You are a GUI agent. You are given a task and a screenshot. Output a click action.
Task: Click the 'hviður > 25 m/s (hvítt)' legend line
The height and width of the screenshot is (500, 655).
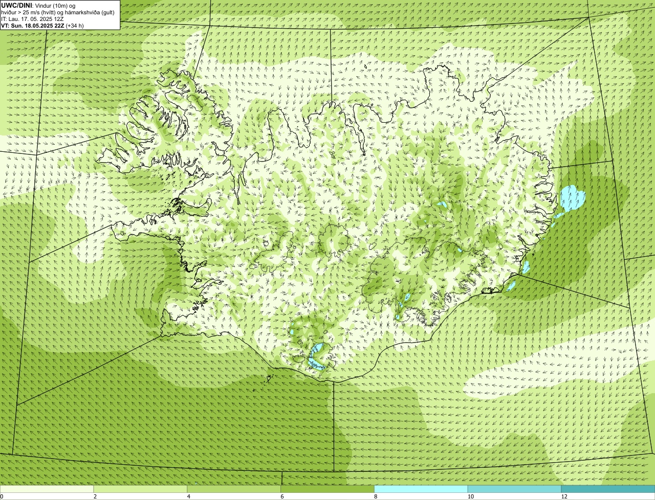(x=58, y=12)
